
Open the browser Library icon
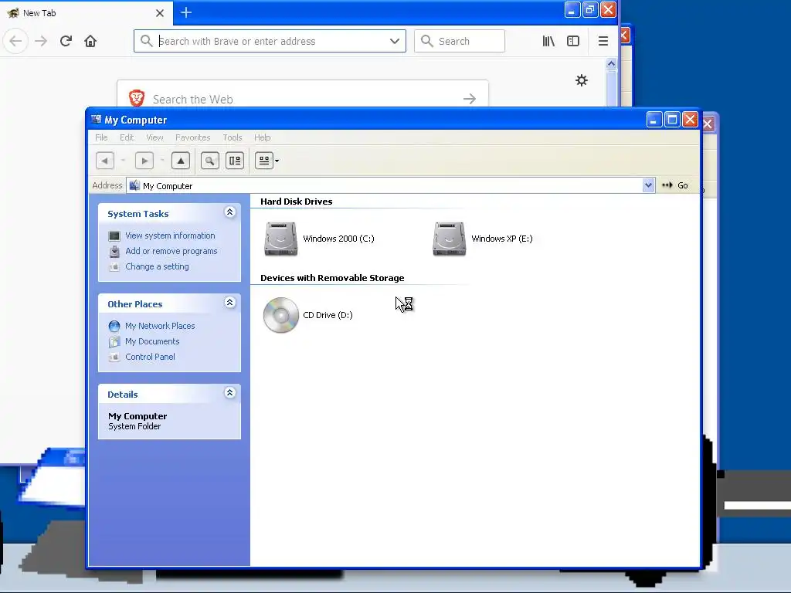[x=549, y=42]
